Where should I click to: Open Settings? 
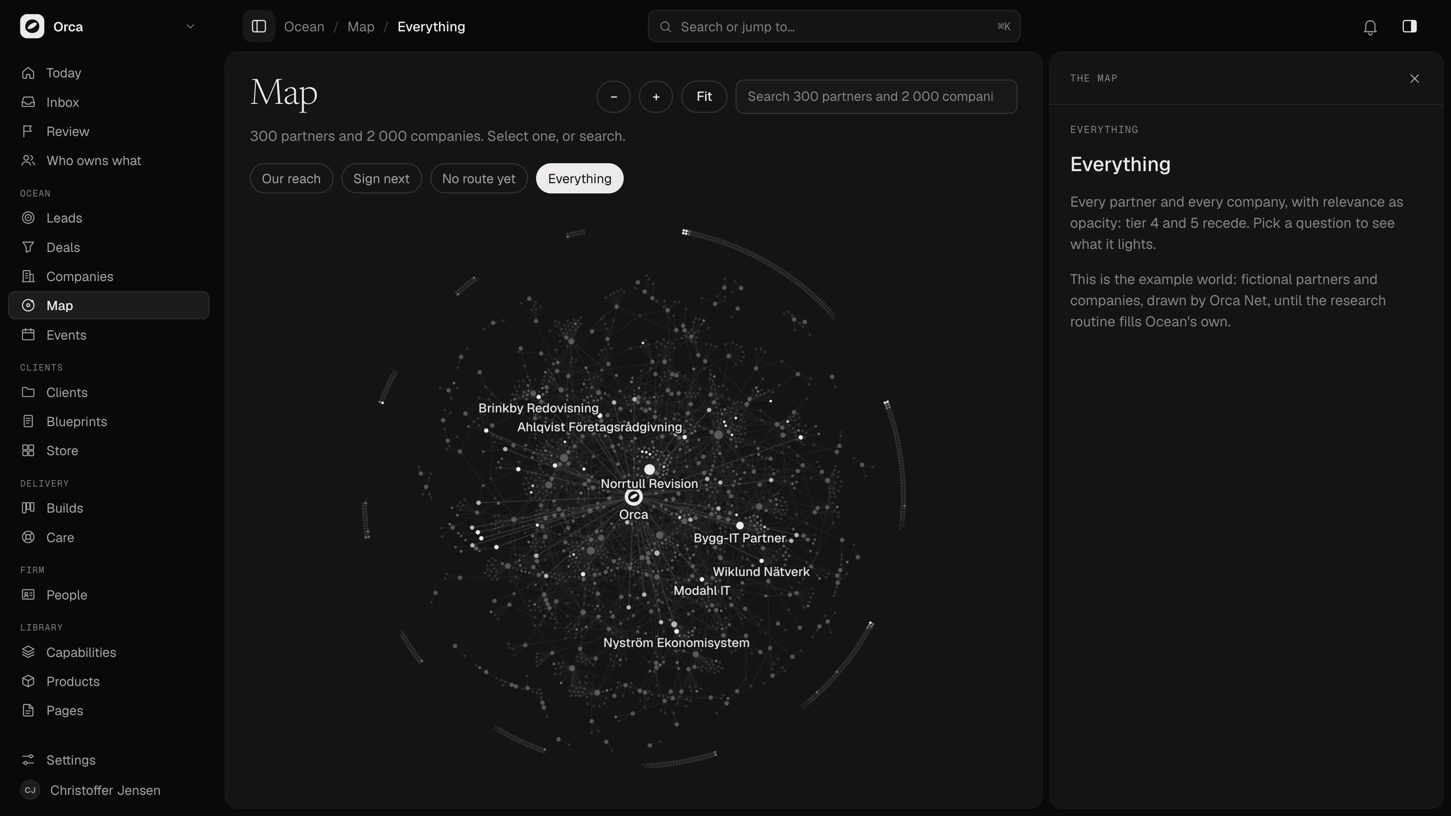[x=109, y=760]
